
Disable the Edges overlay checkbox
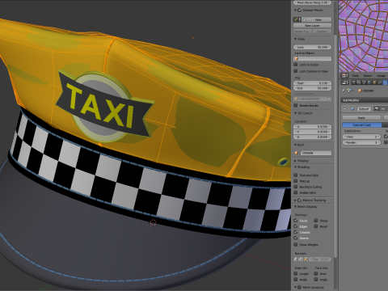coord(296,226)
